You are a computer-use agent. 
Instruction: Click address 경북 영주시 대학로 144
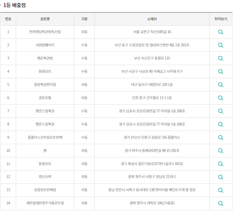(x=146, y=203)
